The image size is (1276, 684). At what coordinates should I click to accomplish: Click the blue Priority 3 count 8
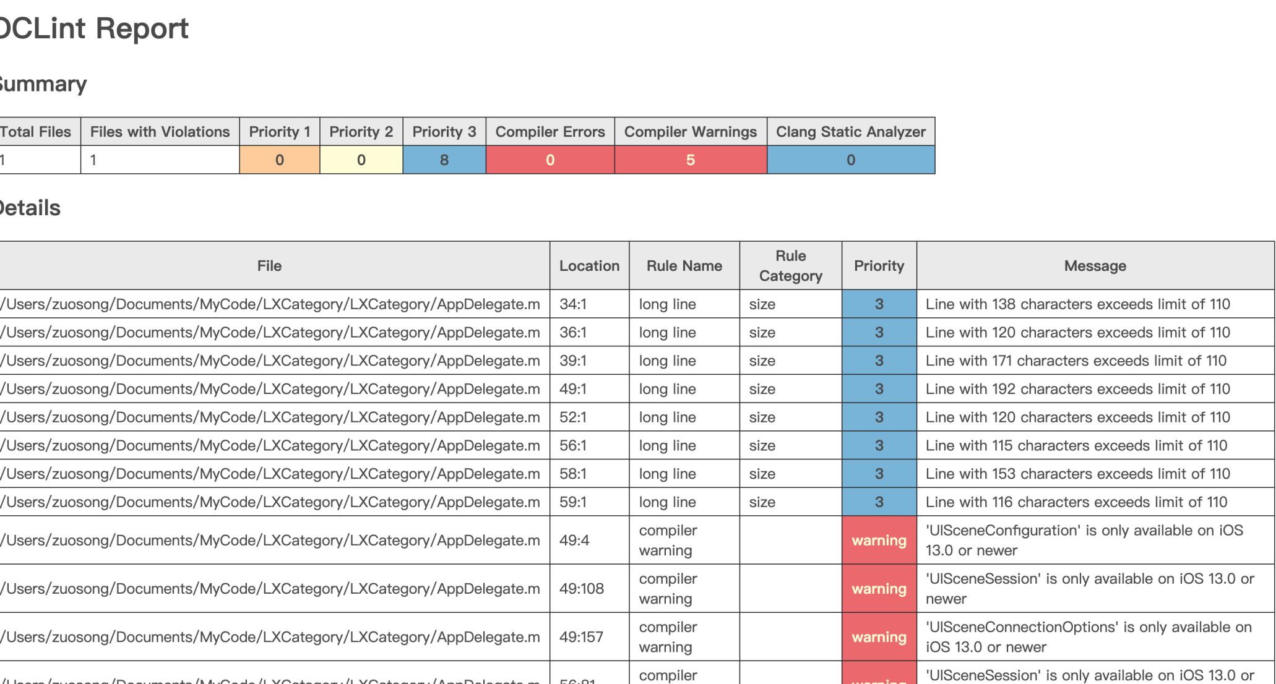444,160
